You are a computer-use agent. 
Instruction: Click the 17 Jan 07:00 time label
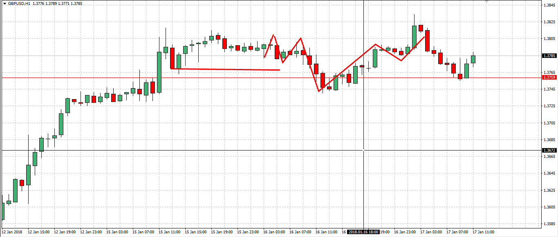(457, 232)
